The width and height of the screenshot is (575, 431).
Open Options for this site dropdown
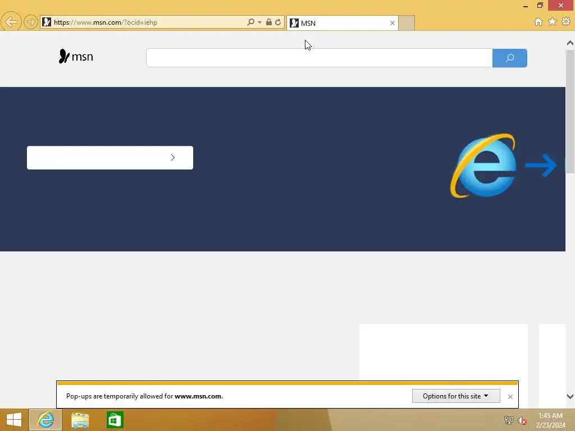click(x=456, y=396)
